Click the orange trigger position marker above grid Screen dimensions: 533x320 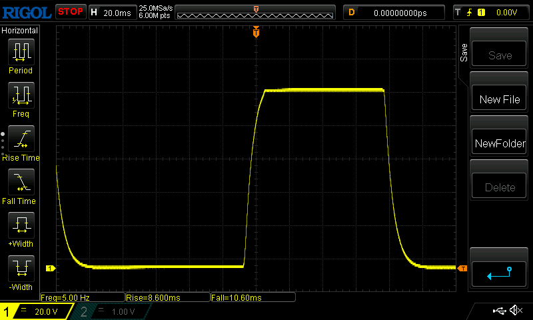pyautogui.click(x=256, y=32)
